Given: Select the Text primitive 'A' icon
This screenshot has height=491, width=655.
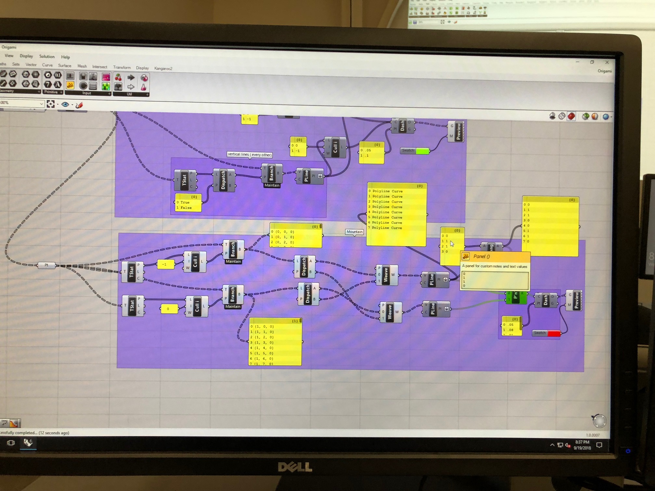Looking at the screenshot, I should (x=58, y=85).
